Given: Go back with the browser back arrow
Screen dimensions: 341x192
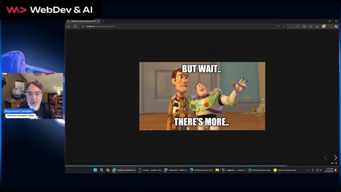Looking at the screenshot, I should 69,26.
